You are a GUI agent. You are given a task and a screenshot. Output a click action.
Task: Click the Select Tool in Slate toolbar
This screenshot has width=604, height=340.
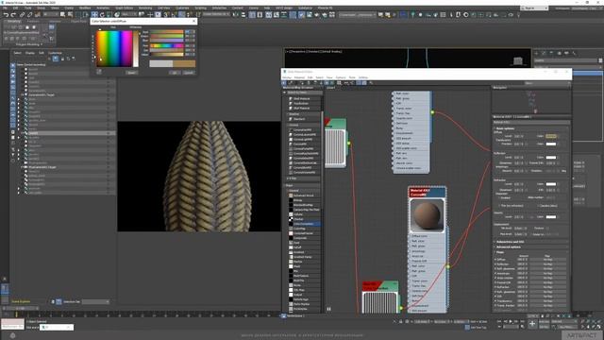[x=284, y=83]
